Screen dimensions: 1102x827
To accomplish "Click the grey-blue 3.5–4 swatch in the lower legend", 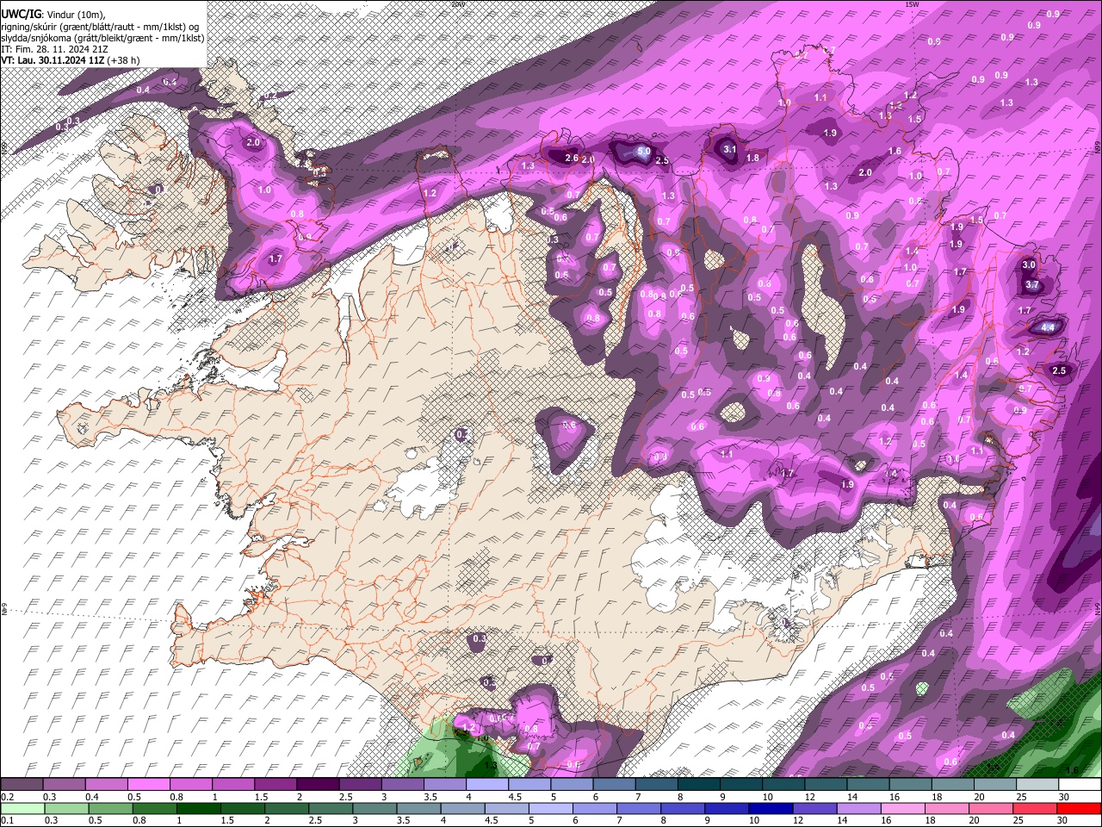I will (x=418, y=808).
